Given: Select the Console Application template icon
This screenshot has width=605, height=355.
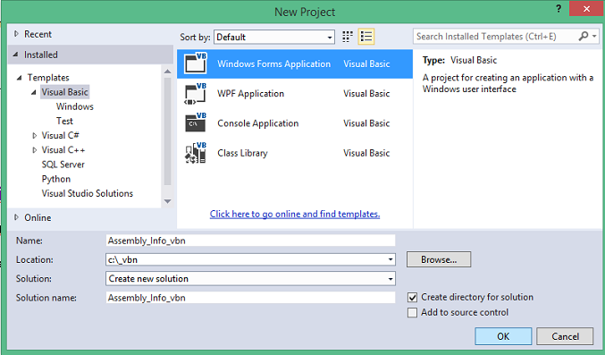Looking at the screenshot, I should (x=196, y=123).
